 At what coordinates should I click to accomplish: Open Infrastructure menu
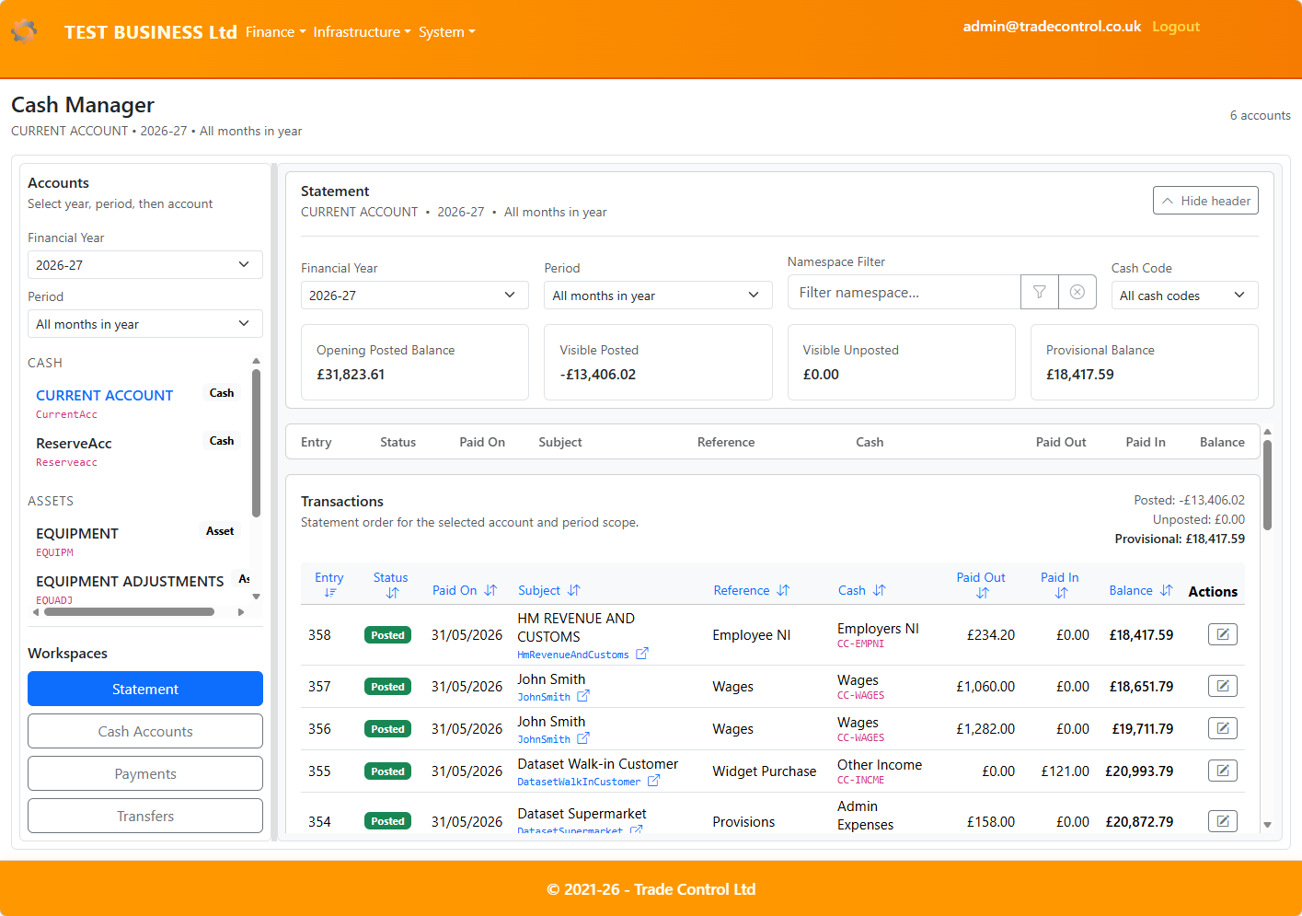(x=362, y=31)
